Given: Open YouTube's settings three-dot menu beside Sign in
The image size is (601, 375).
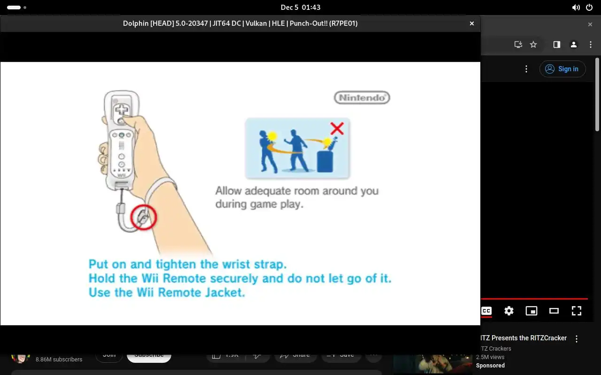Looking at the screenshot, I should tap(526, 69).
